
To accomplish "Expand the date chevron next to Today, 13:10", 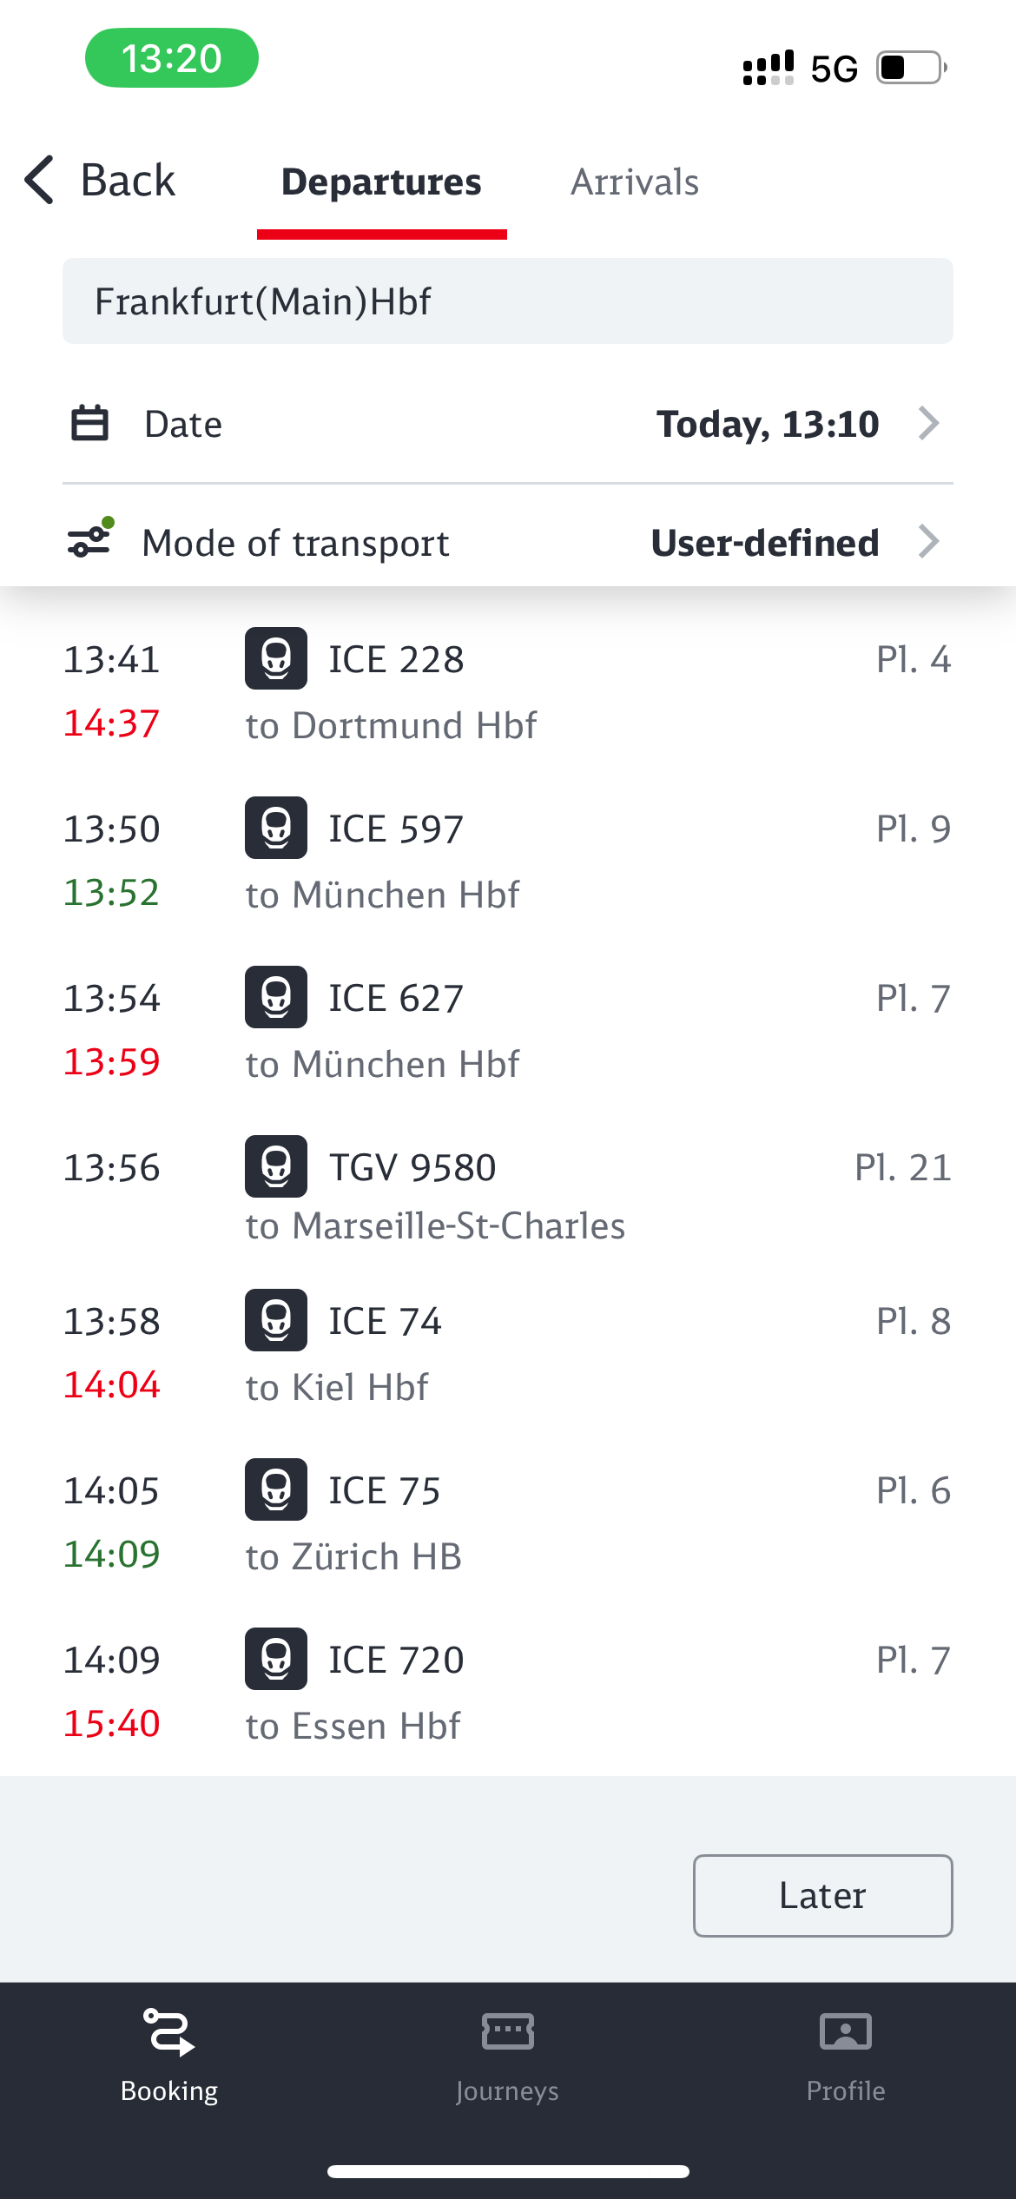I will tap(928, 424).
